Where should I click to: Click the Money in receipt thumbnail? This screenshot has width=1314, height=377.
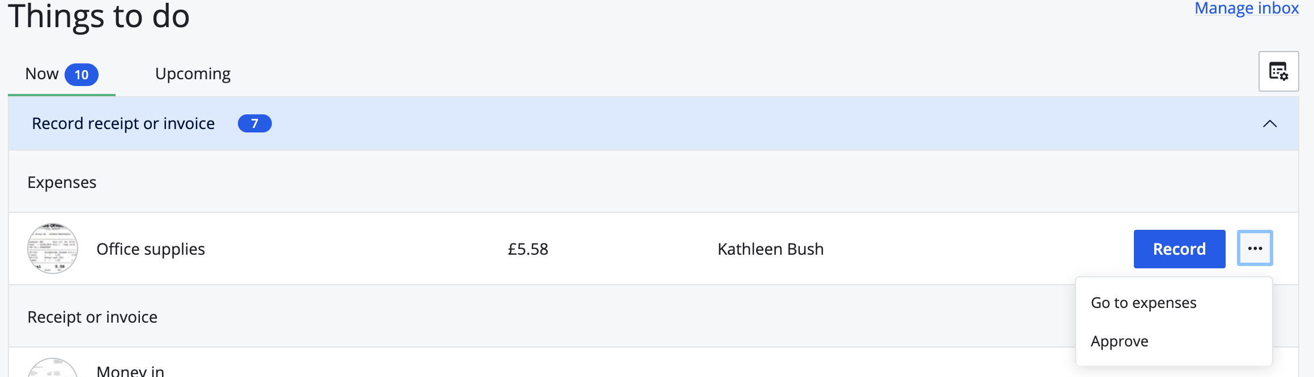[x=53, y=369]
